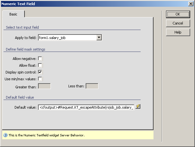The width and height of the screenshot is (195, 147).
Task: Uncheck the Display spin control checkbox
Action: pyautogui.click(x=40, y=72)
